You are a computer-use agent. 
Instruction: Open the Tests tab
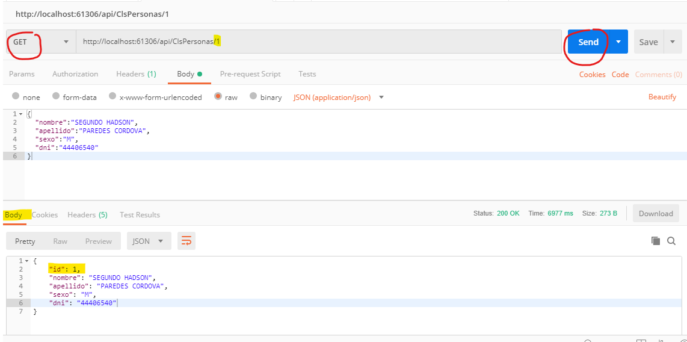(x=307, y=74)
